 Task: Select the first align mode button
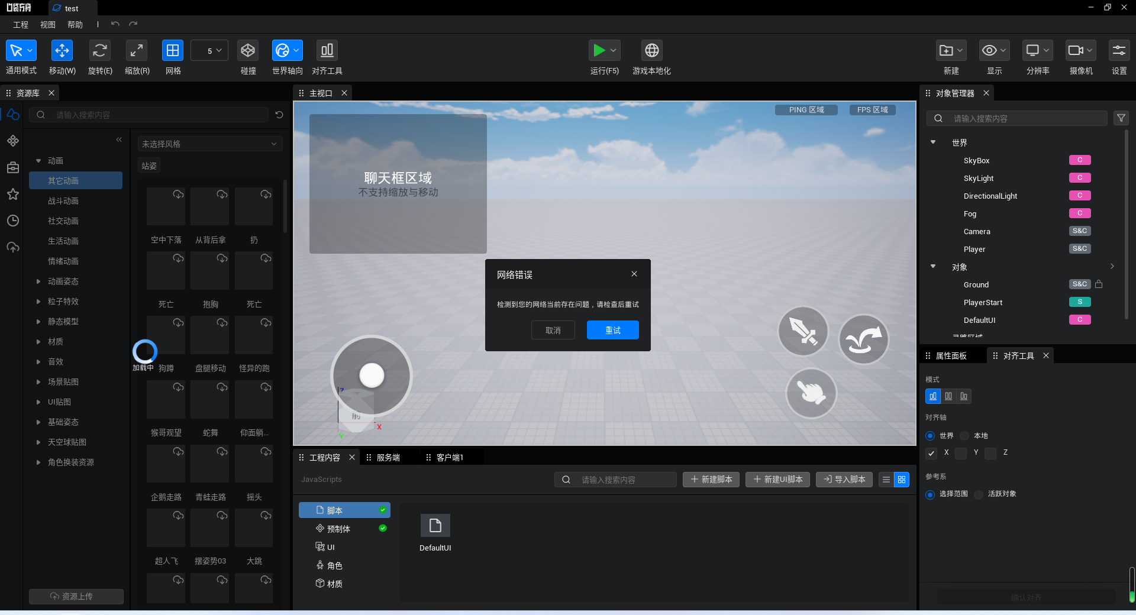click(x=933, y=396)
